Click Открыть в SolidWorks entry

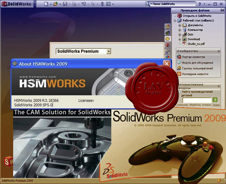(197, 16)
